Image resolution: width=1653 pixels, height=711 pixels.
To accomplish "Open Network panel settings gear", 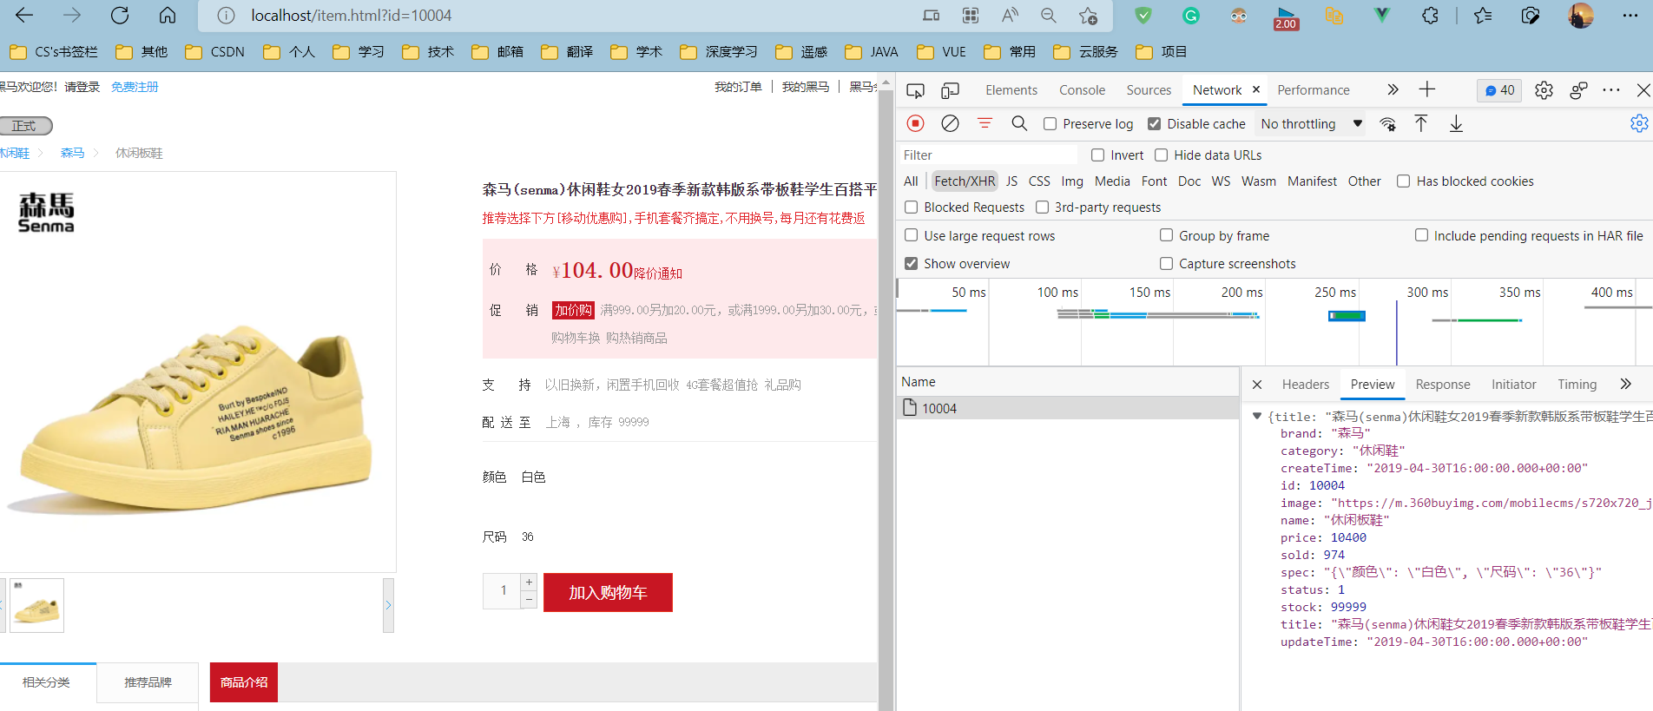I will point(1638,123).
